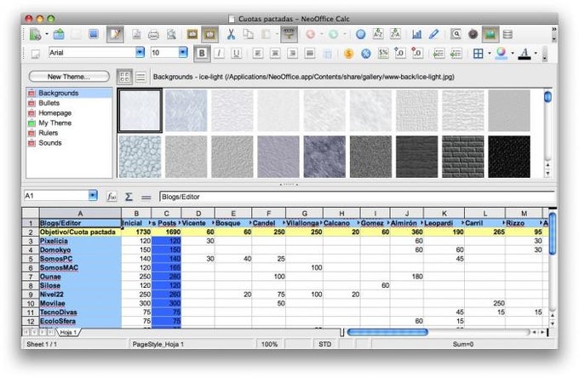
Task: Open Find and Replace
Action: pyautogui.click(x=456, y=34)
